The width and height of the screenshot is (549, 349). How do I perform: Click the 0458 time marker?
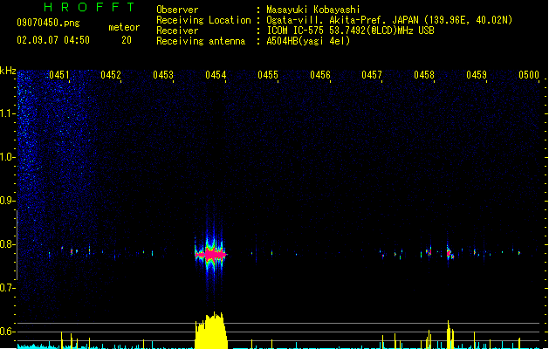[424, 76]
